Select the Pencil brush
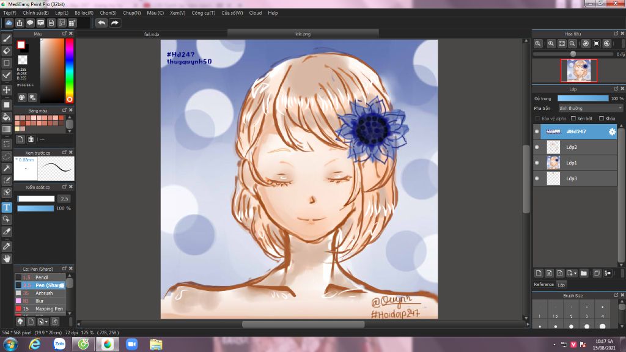626x352 pixels. pos(40,277)
